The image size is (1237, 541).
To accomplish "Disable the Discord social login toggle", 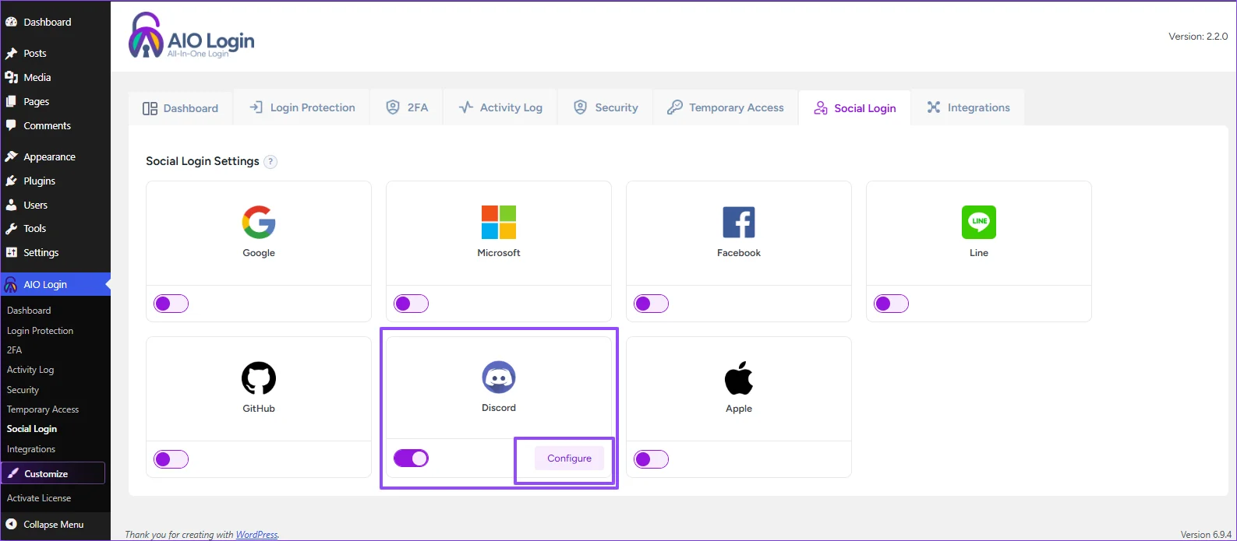I will click(412, 458).
